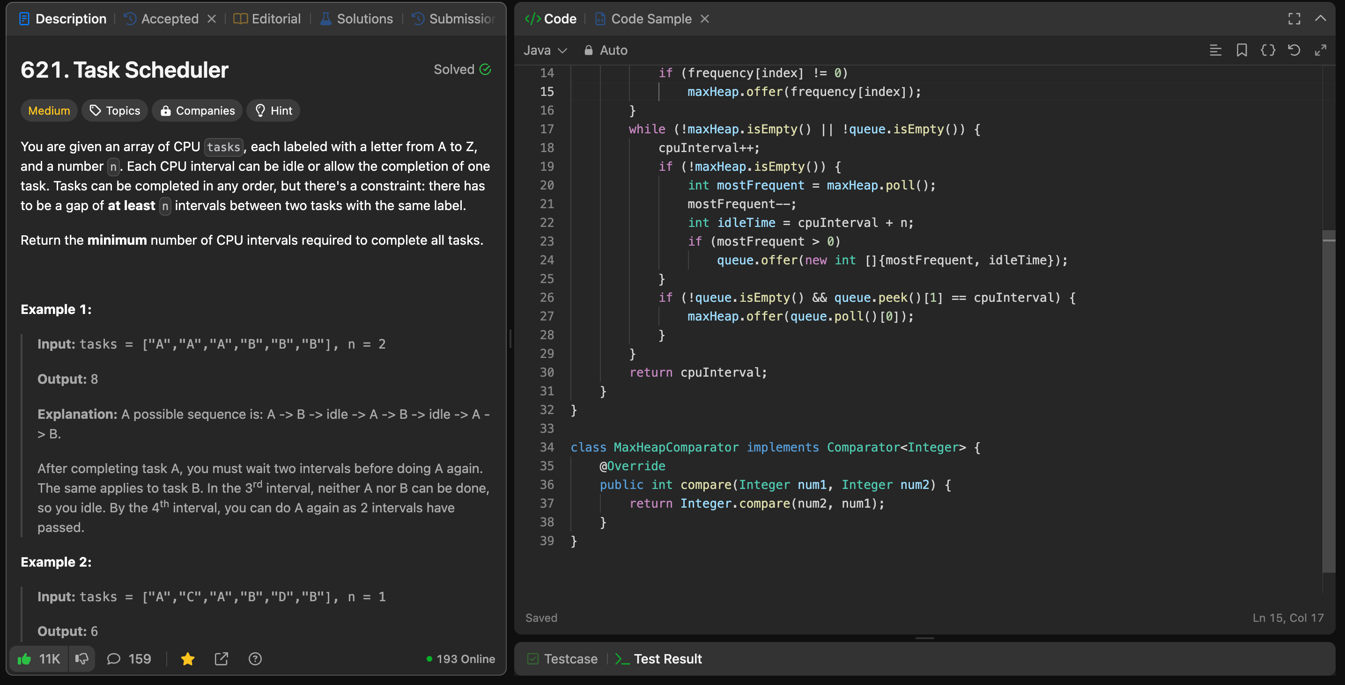This screenshot has height=685, width=1345.
Task: Open the Java language dropdown
Action: [545, 50]
